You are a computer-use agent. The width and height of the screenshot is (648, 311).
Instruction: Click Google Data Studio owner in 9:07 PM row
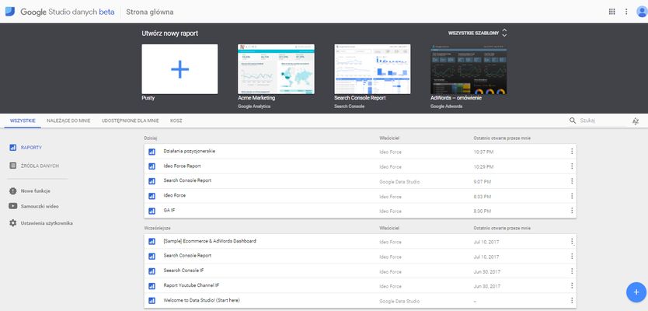(x=399, y=182)
